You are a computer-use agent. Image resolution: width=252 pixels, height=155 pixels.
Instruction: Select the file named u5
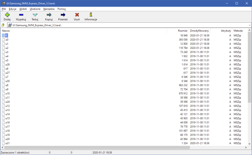tap(7, 60)
